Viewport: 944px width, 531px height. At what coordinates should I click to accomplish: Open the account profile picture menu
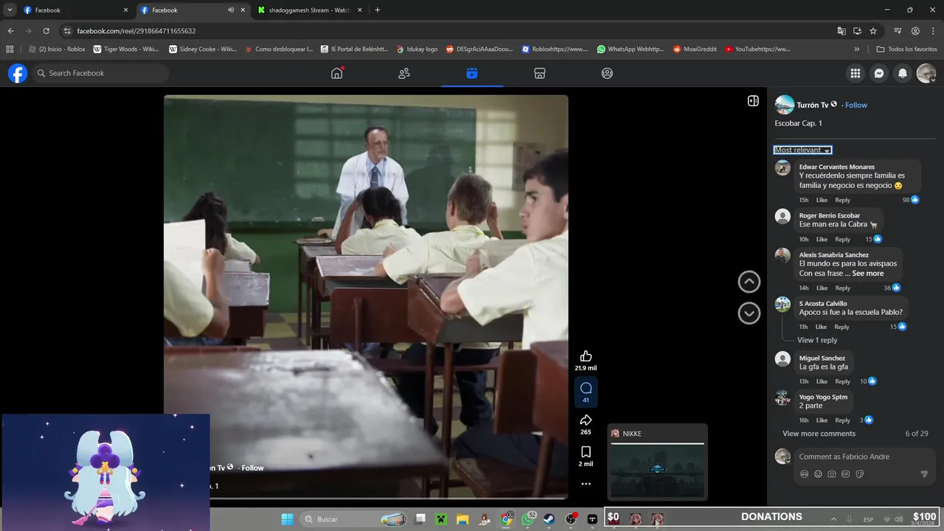click(926, 73)
